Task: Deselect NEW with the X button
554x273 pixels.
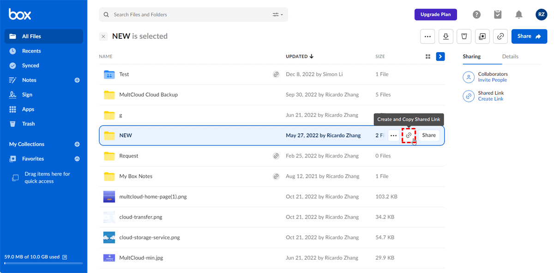Action: click(103, 36)
